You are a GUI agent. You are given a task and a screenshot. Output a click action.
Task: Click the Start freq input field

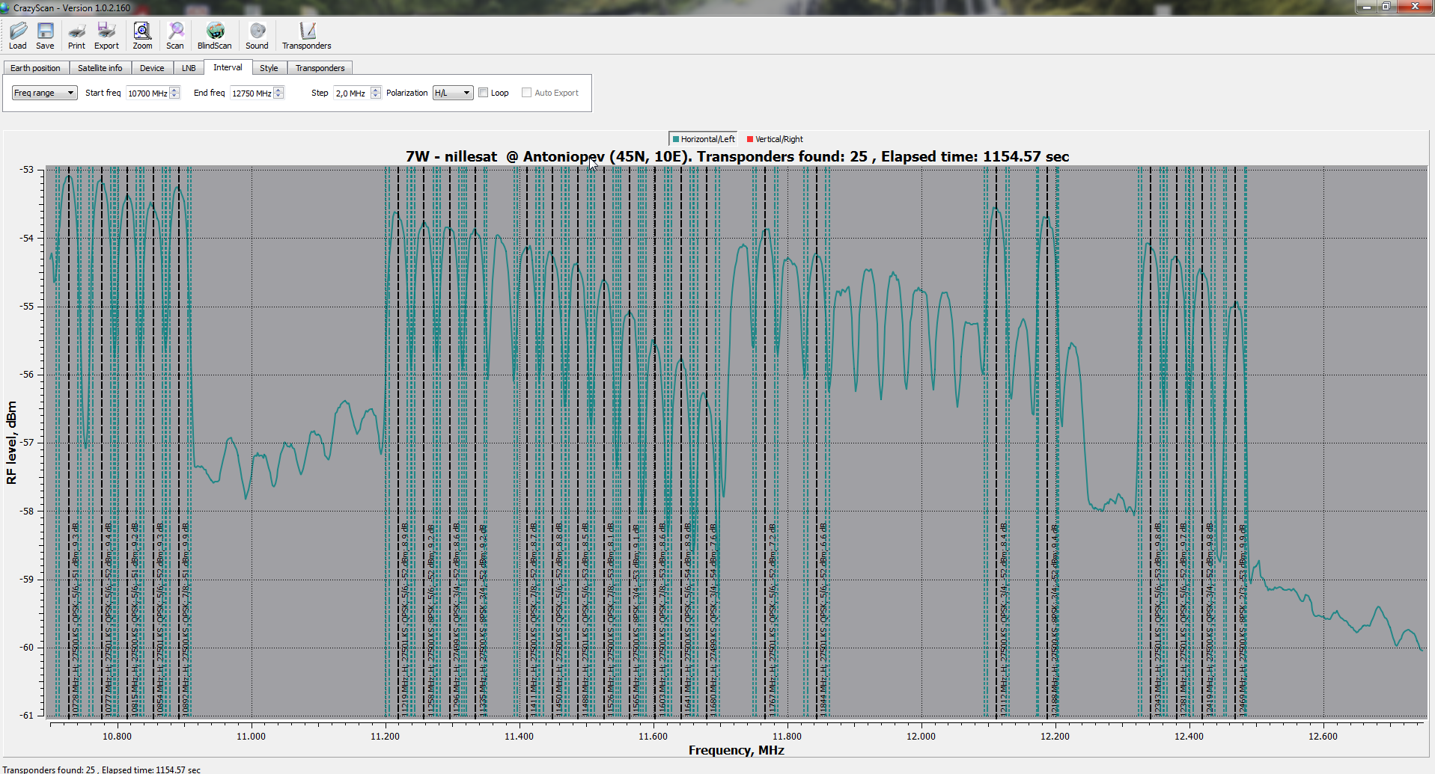[147, 93]
